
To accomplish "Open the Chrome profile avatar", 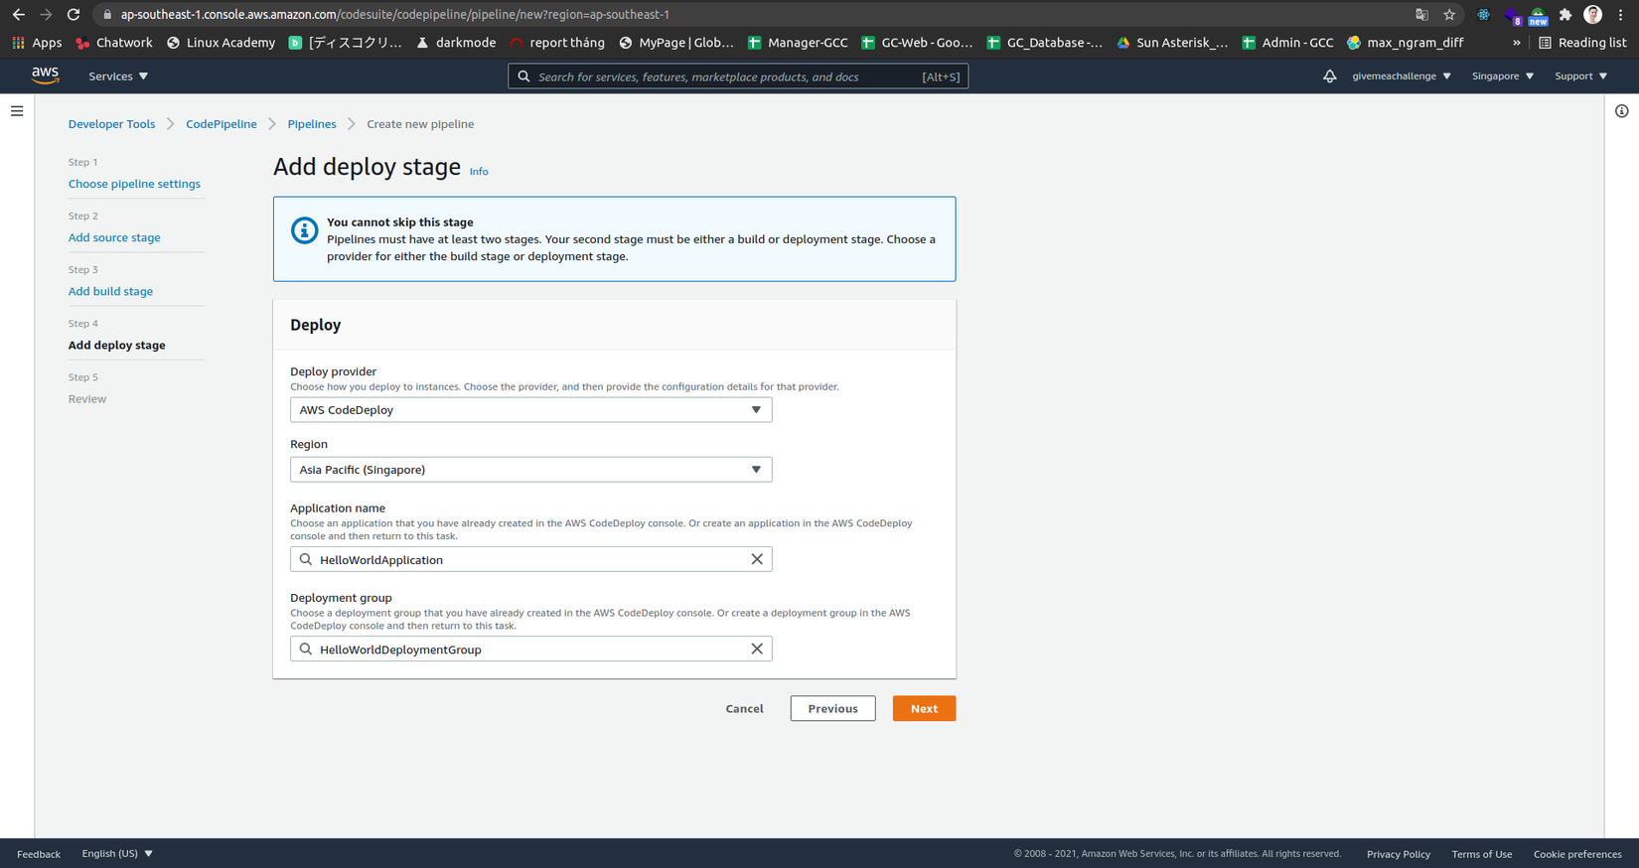I will coord(1593,15).
